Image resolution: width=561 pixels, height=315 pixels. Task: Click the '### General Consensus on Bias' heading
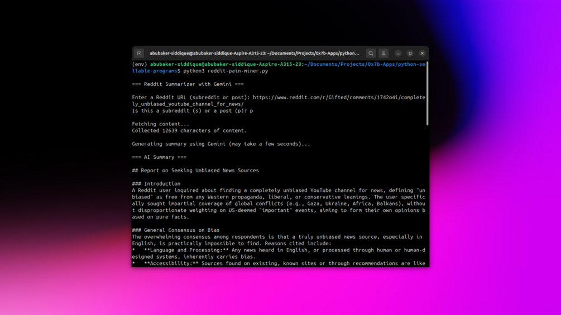[x=176, y=230]
